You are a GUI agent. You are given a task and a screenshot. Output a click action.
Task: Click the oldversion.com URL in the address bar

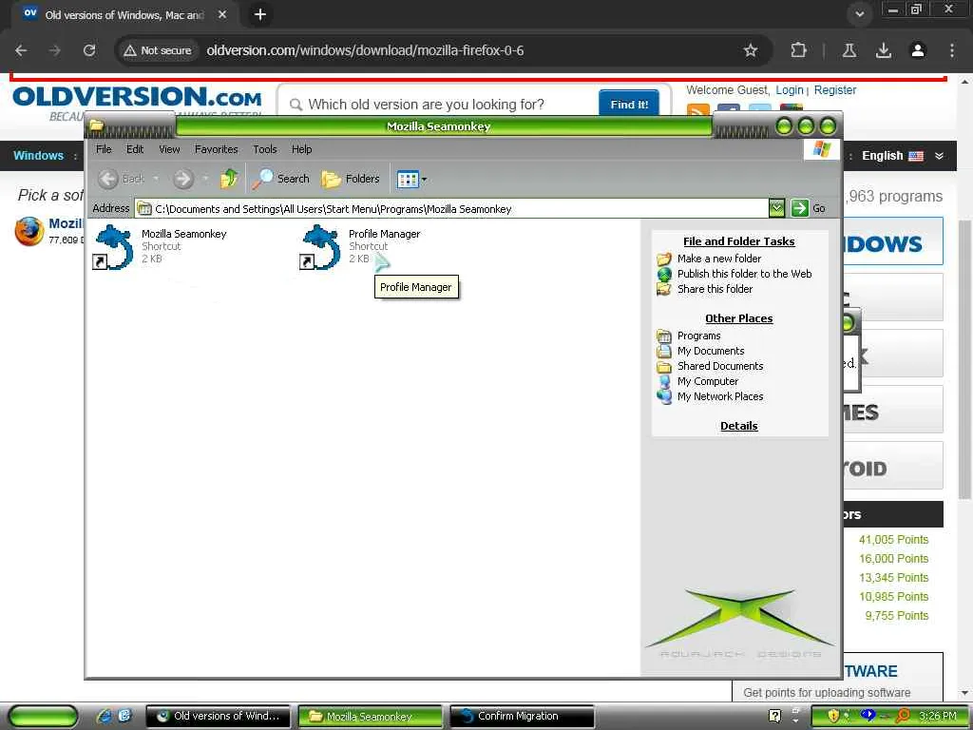click(x=365, y=50)
